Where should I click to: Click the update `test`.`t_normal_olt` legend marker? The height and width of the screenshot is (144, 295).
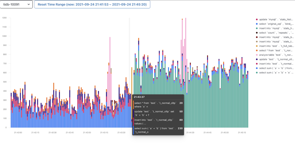(x=256, y=59)
